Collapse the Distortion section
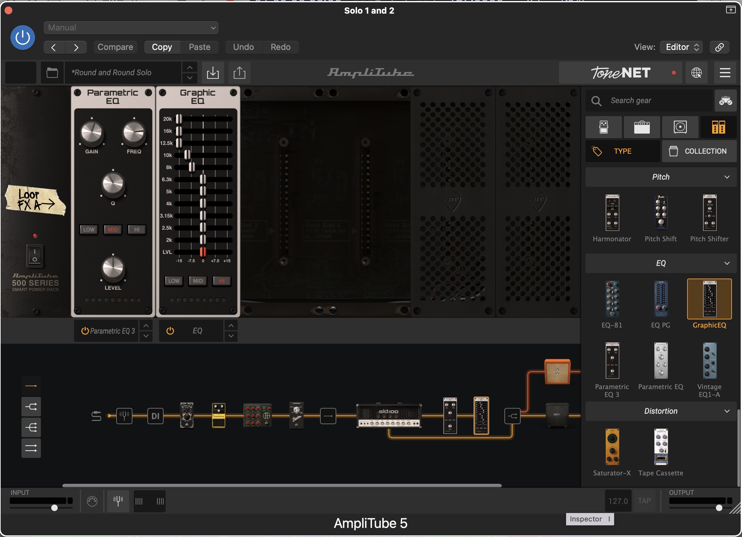 pyautogui.click(x=661, y=411)
